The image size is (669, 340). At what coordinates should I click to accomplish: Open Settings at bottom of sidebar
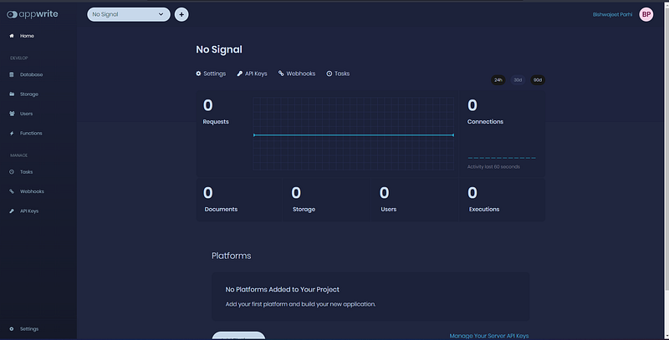(29, 329)
